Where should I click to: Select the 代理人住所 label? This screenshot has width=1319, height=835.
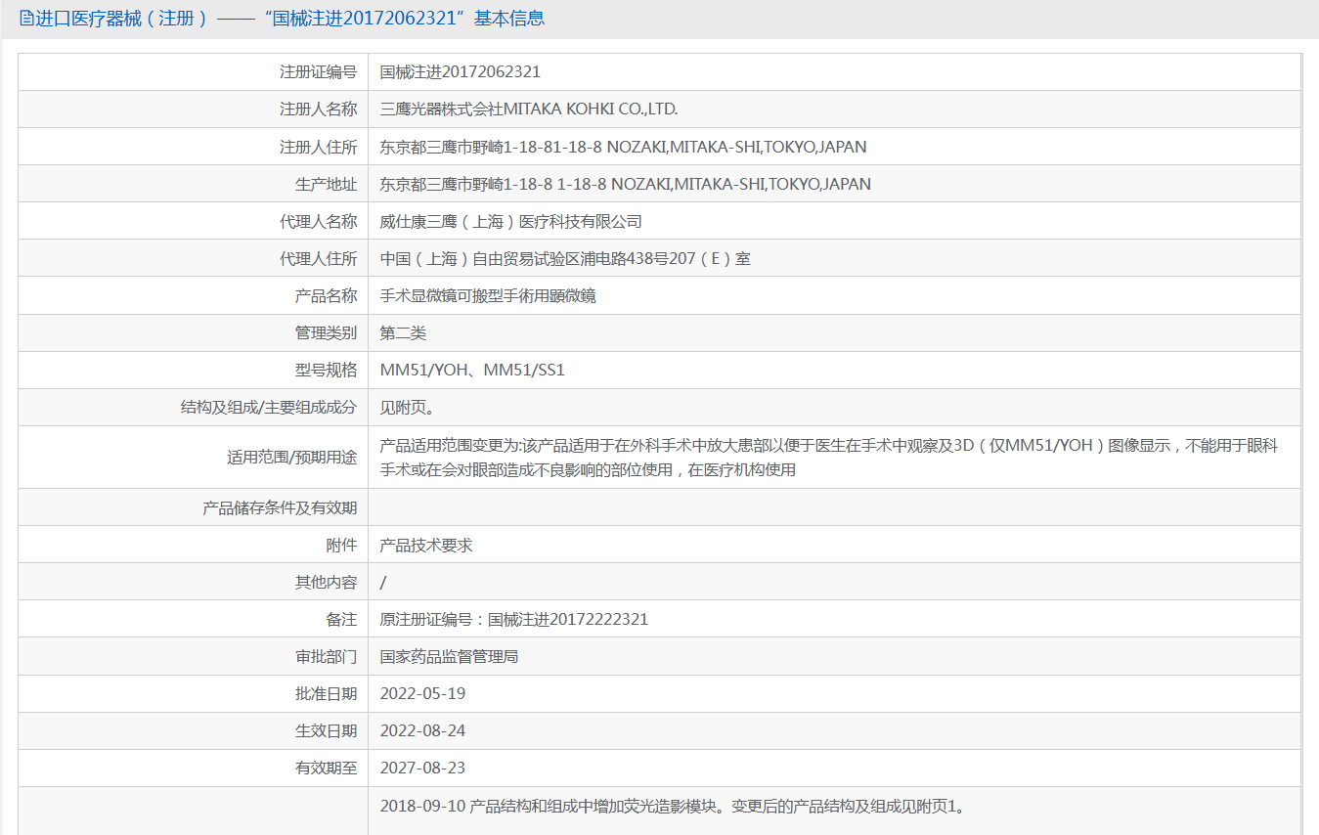[x=319, y=258]
